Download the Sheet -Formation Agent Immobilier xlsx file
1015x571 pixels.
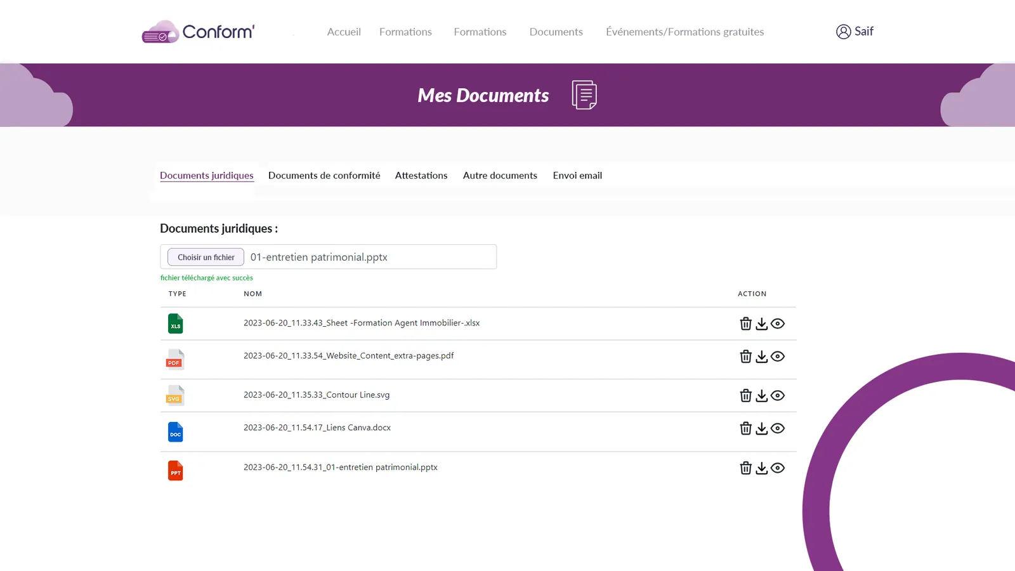pyautogui.click(x=761, y=324)
